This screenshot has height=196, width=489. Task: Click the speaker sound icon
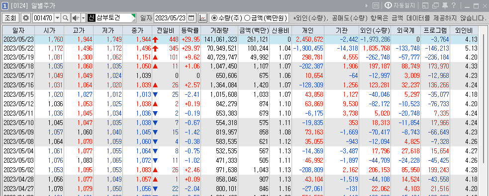tap(76, 18)
